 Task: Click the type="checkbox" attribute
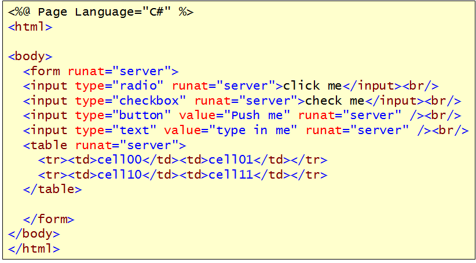click(131, 101)
